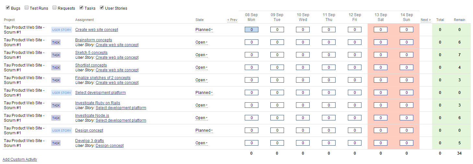The width and height of the screenshot is (473, 164).
Task: Open state dropdown for Create web site concept
Action: [x=204, y=30]
